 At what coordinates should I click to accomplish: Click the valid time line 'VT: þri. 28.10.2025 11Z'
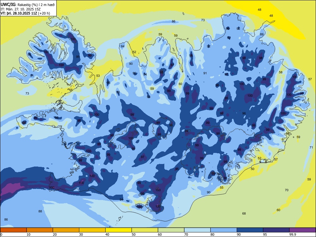click(19, 13)
